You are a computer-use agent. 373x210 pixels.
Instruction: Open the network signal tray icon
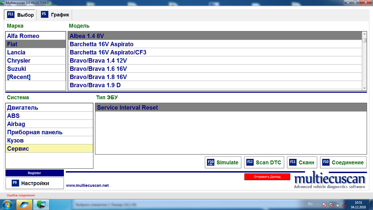(344, 205)
